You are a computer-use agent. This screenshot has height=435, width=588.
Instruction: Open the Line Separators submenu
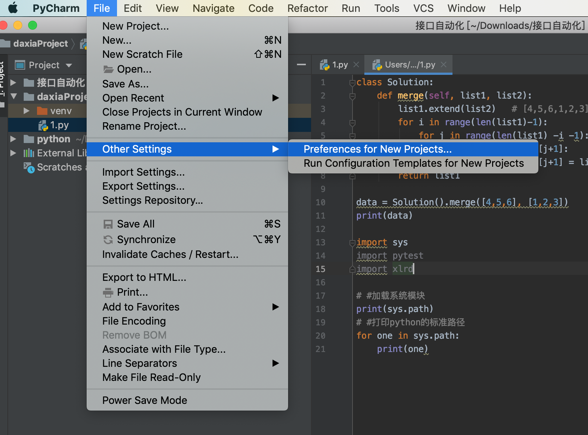pyautogui.click(x=187, y=363)
